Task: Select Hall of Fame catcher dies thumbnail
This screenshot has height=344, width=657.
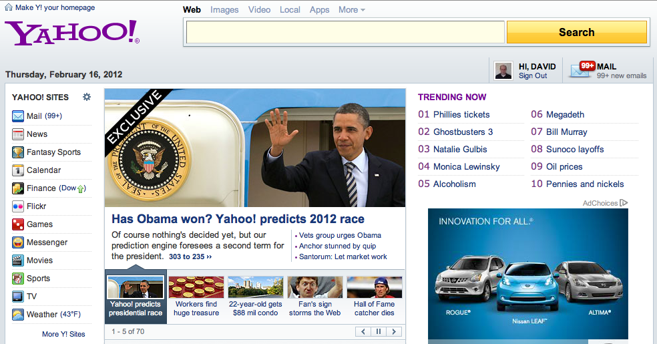Action: pos(374,297)
